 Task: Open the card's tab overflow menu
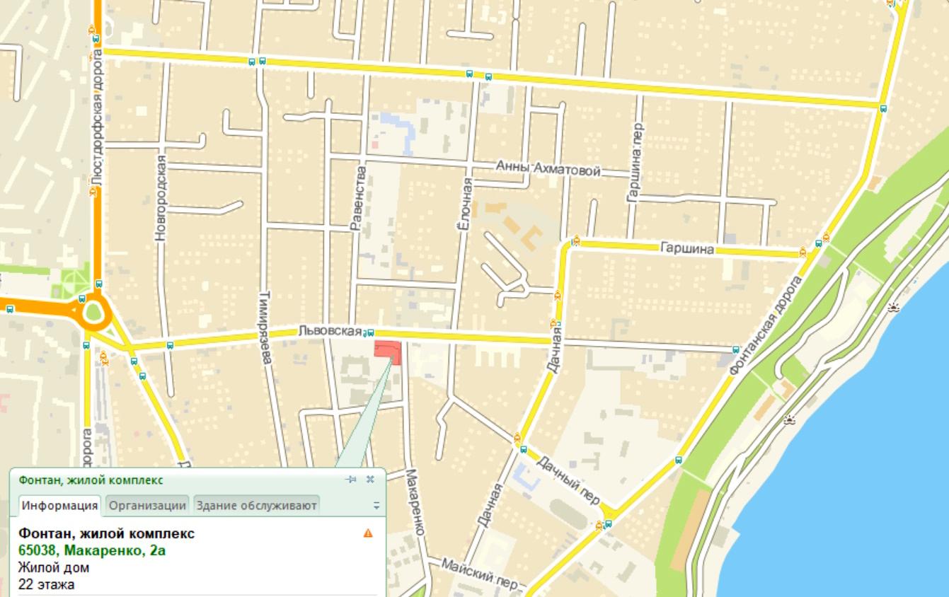pyautogui.click(x=376, y=506)
